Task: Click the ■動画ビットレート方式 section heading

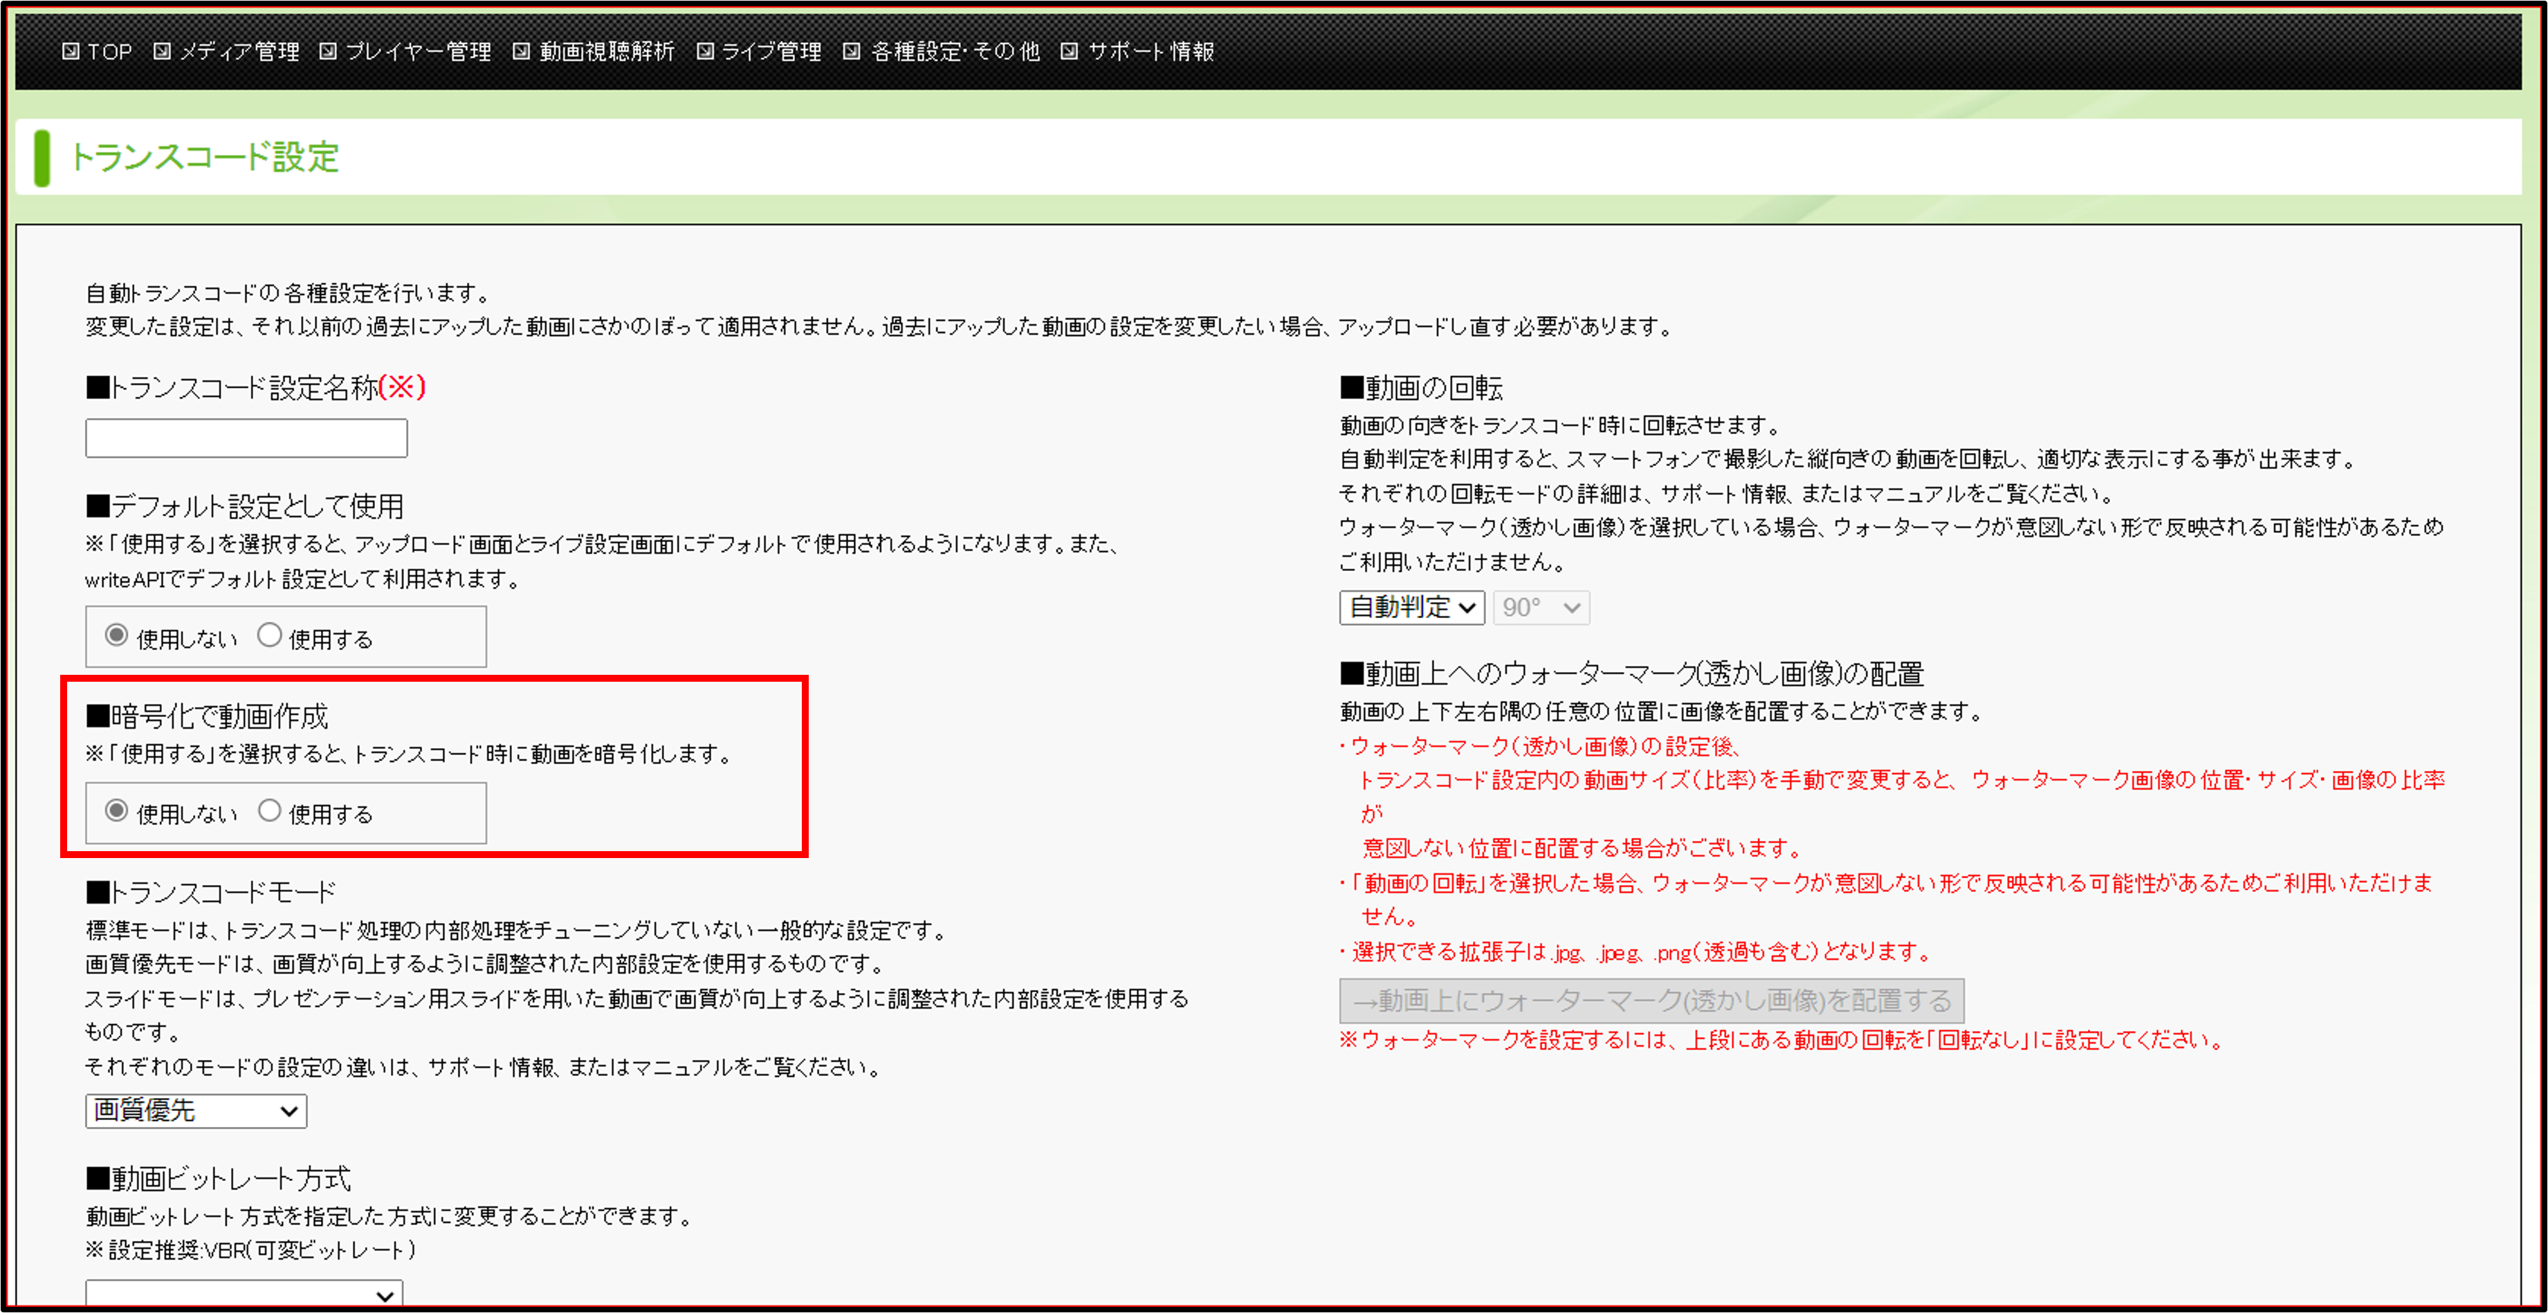Action: 219,1179
